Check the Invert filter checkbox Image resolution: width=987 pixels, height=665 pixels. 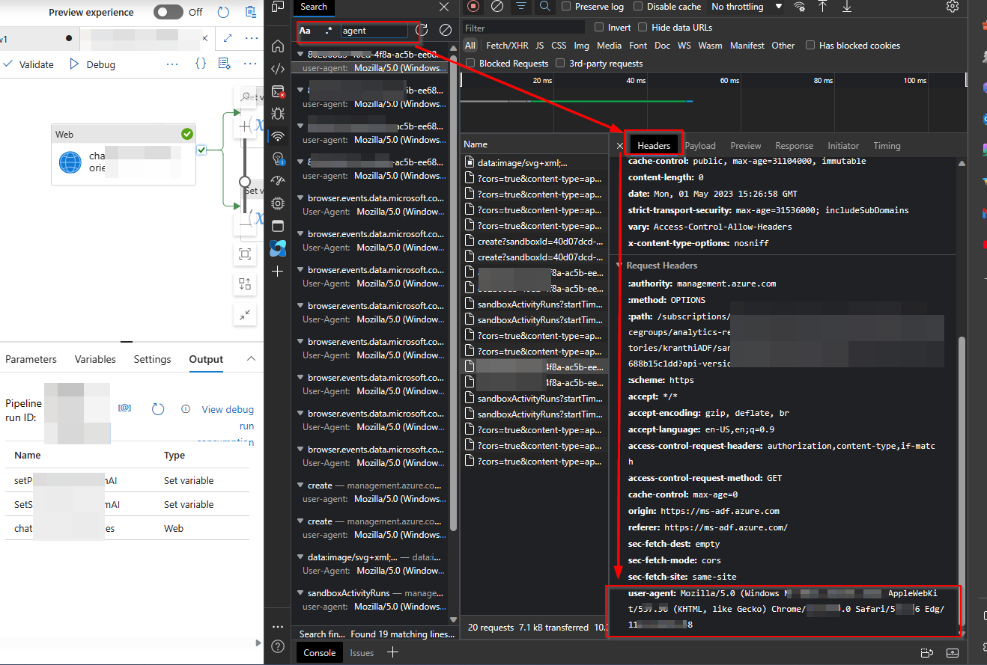(599, 28)
